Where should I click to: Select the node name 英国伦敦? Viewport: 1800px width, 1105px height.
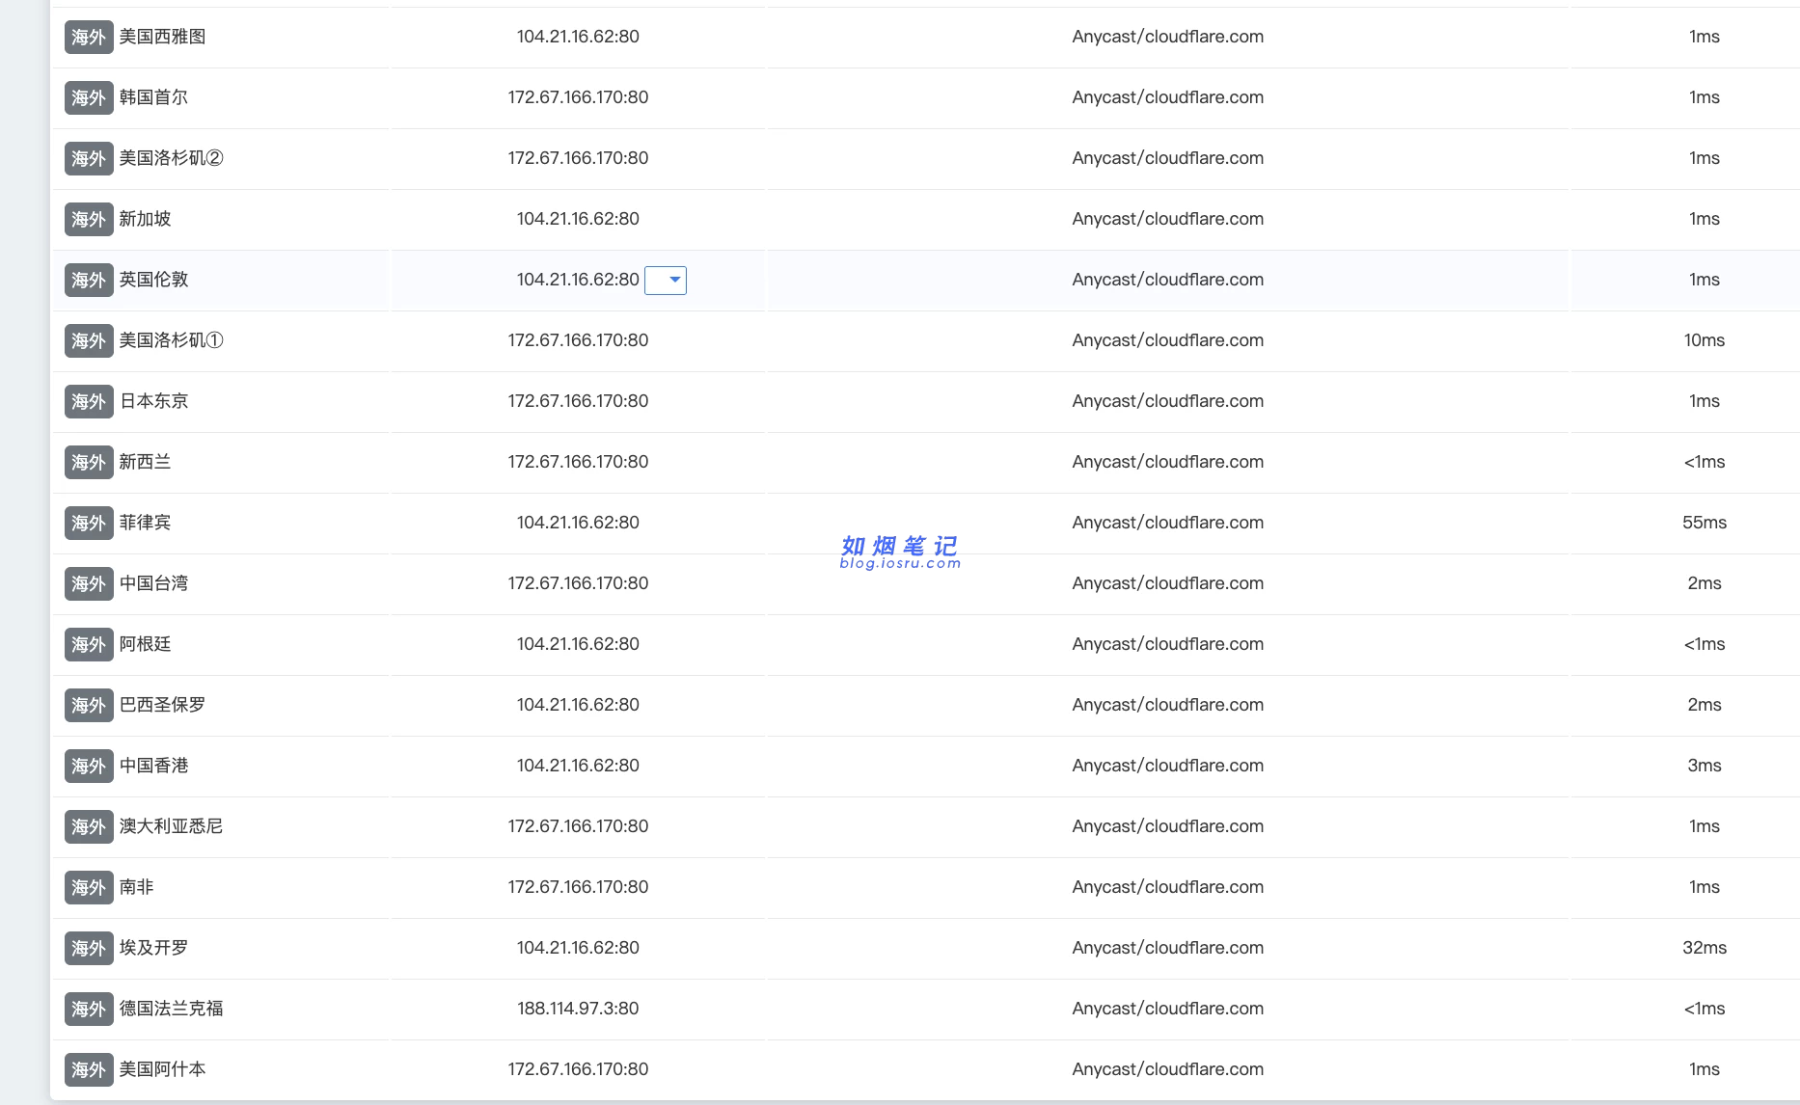click(153, 280)
